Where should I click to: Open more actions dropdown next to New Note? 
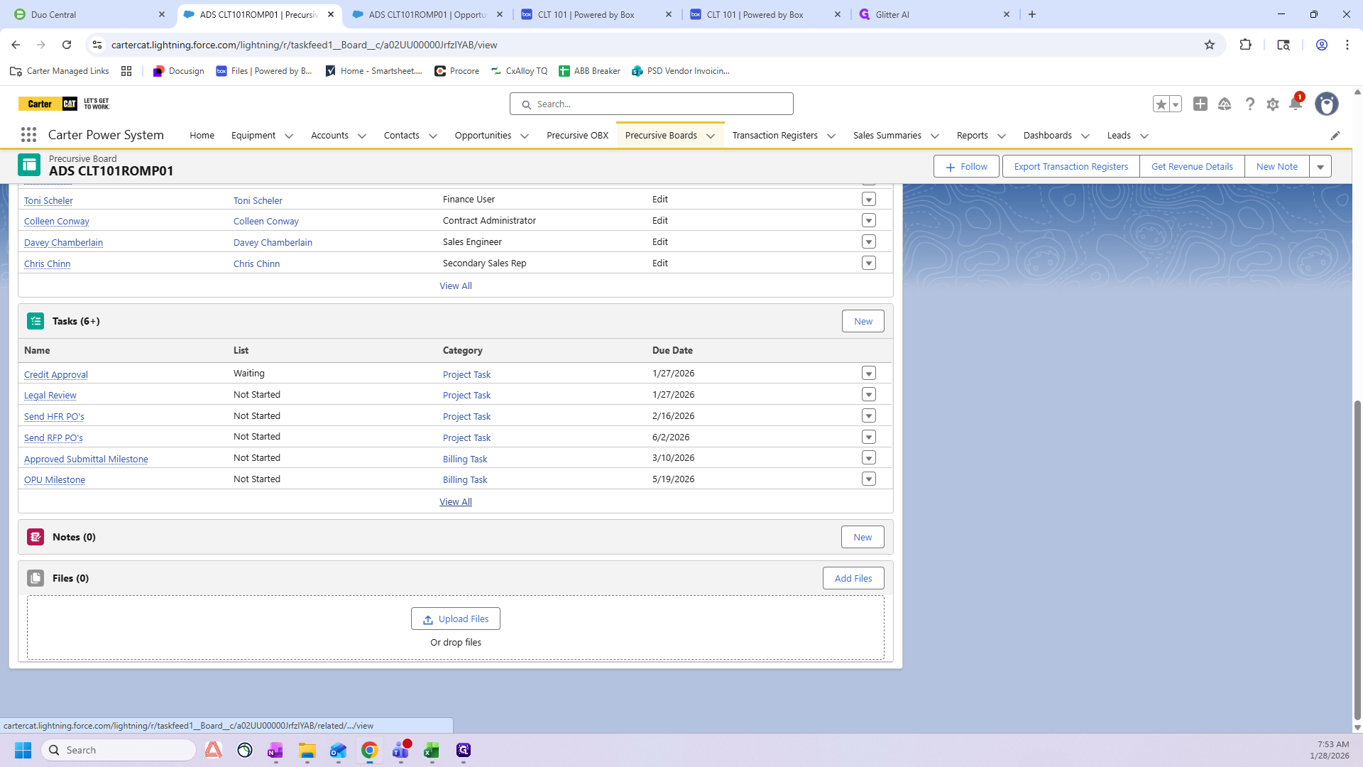[x=1320, y=167]
